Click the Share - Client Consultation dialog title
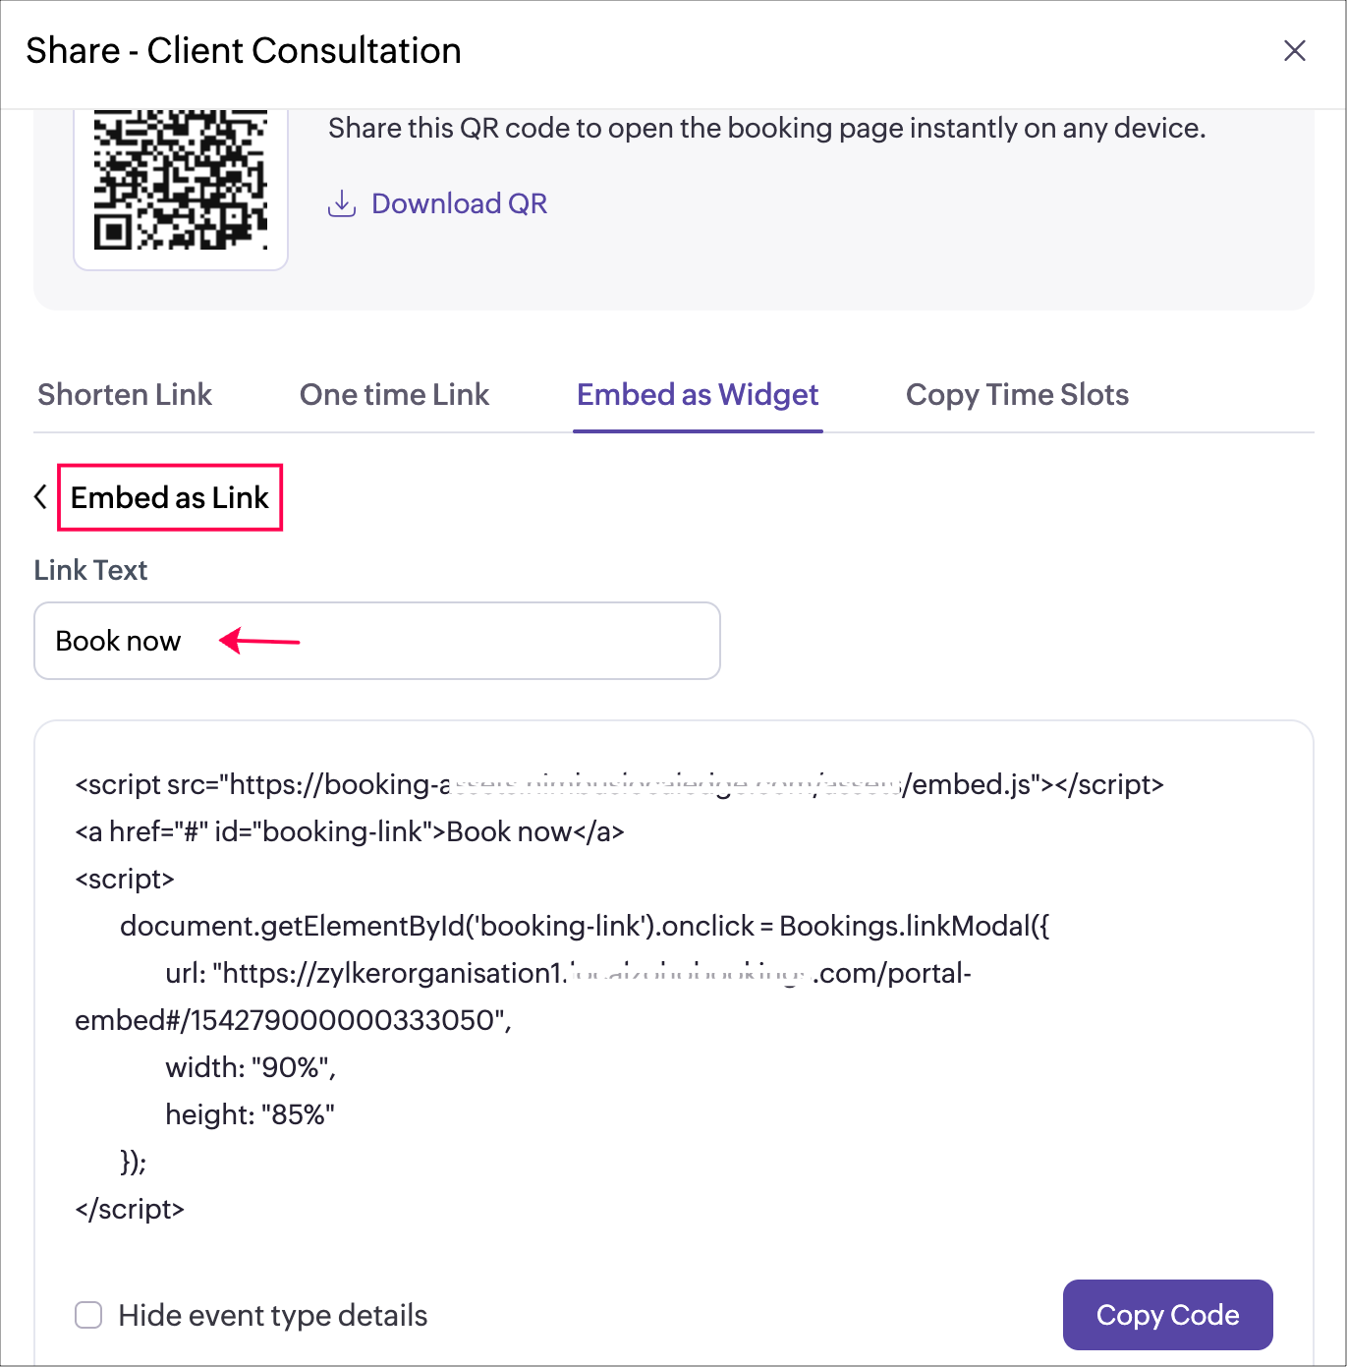This screenshot has width=1347, height=1367. 244,51
